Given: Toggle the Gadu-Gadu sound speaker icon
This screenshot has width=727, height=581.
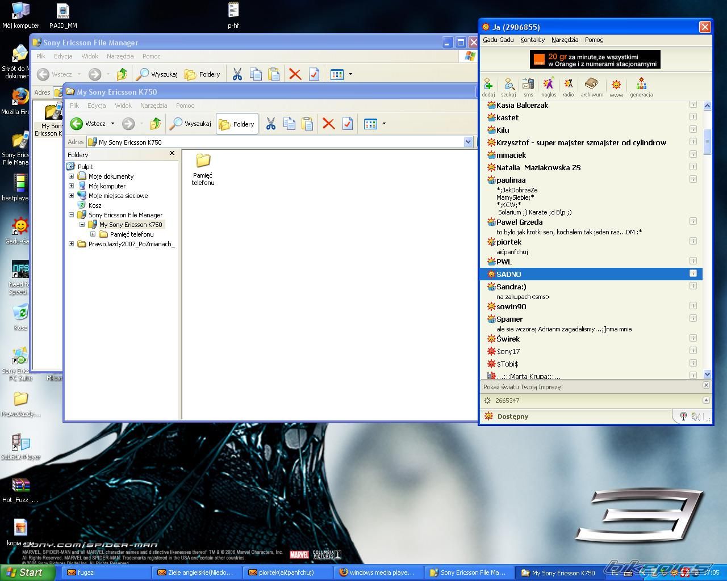Looking at the screenshot, I should tap(696, 417).
